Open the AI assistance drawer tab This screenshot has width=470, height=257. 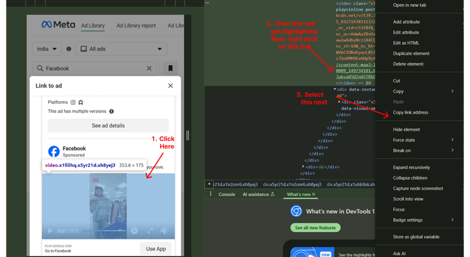pyautogui.click(x=258, y=194)
